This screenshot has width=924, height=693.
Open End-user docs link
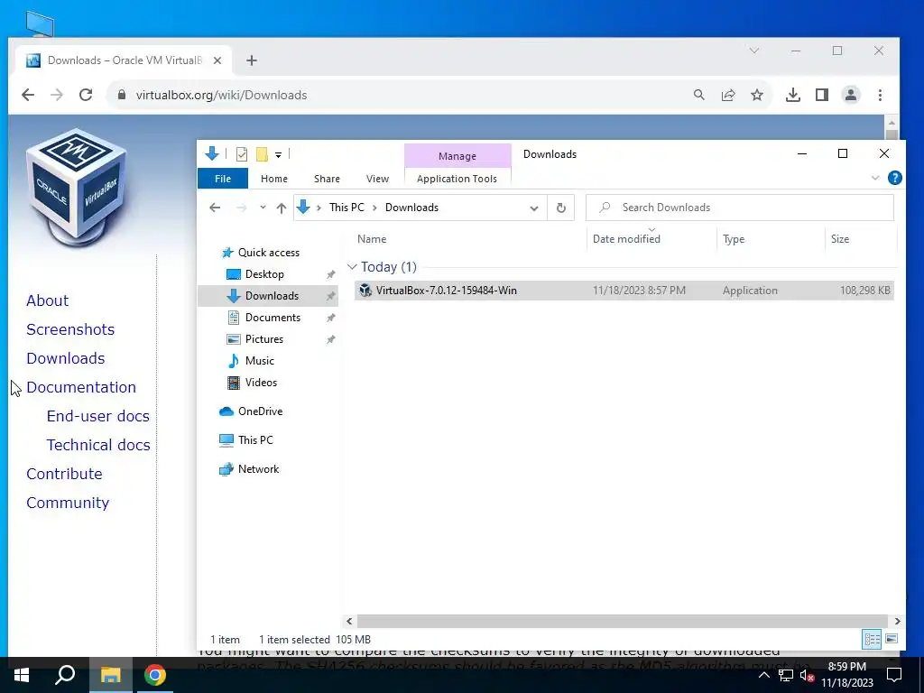click(97, 416)
